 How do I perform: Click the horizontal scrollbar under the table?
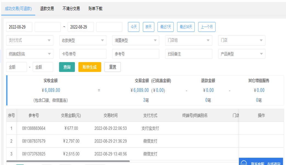pos(68,161)
